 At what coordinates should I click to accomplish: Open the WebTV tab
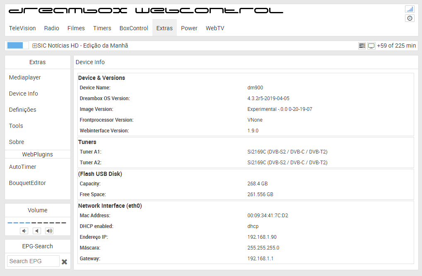point(215,28)
